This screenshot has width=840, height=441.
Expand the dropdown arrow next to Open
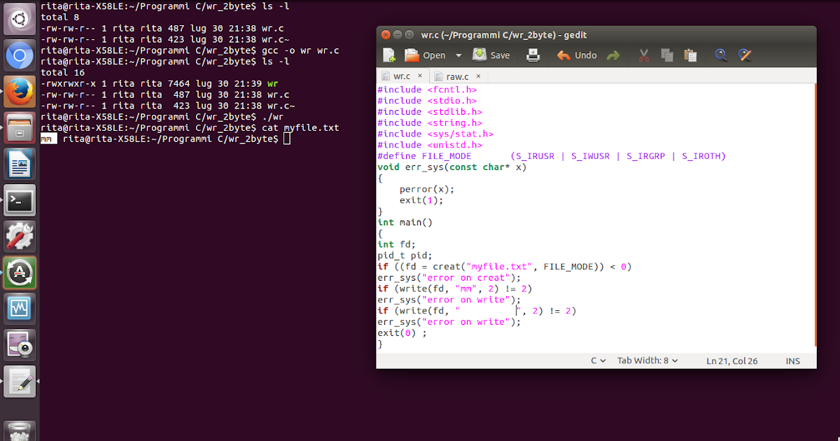458,55
